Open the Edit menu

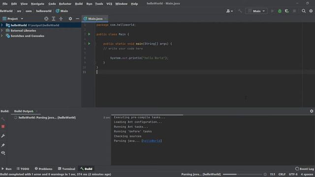[14, 3]
